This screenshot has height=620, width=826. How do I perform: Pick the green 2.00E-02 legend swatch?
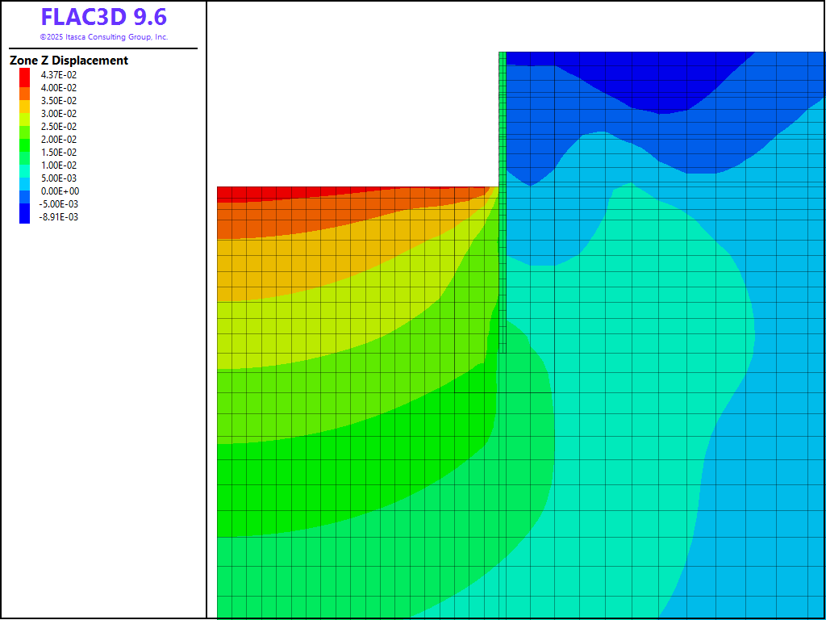point(24,139)
